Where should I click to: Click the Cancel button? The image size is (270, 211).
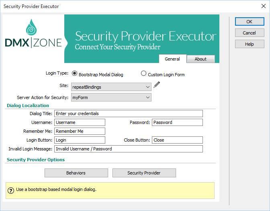pos(250,33)
